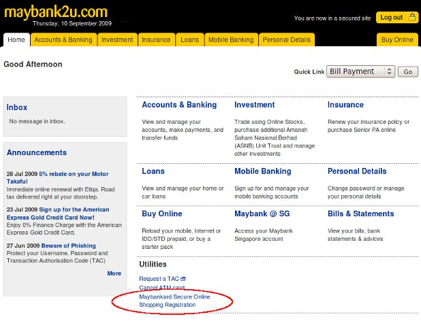This screenshot has height=321, width=421.
Task: Open the Insurance section heading
Action: [x=345, y=105]
